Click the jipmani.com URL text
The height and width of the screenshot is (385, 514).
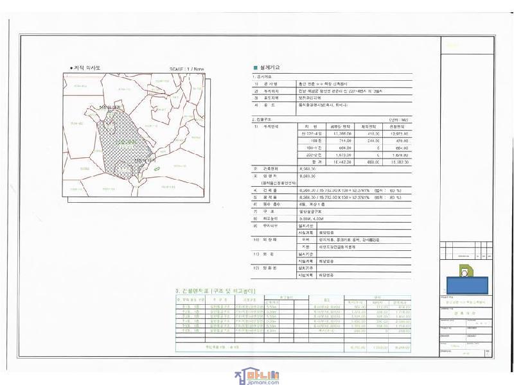click(248, 381)
